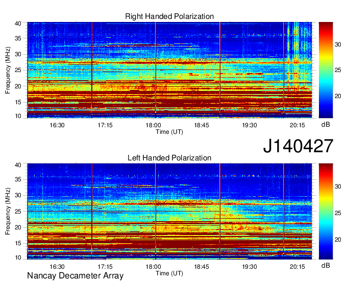Click the 20 dB label on bottom color bar
This screenshot has height=282, width=347.
pos(338,240)
